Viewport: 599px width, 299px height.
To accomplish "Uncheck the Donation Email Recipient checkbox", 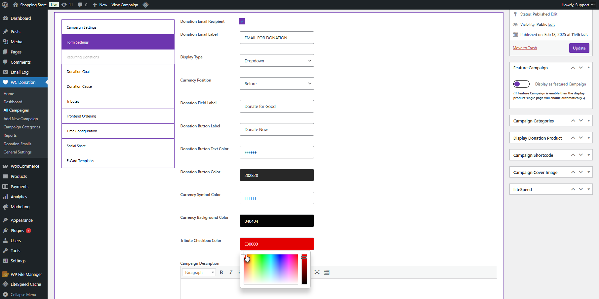I will click(242, 21).
